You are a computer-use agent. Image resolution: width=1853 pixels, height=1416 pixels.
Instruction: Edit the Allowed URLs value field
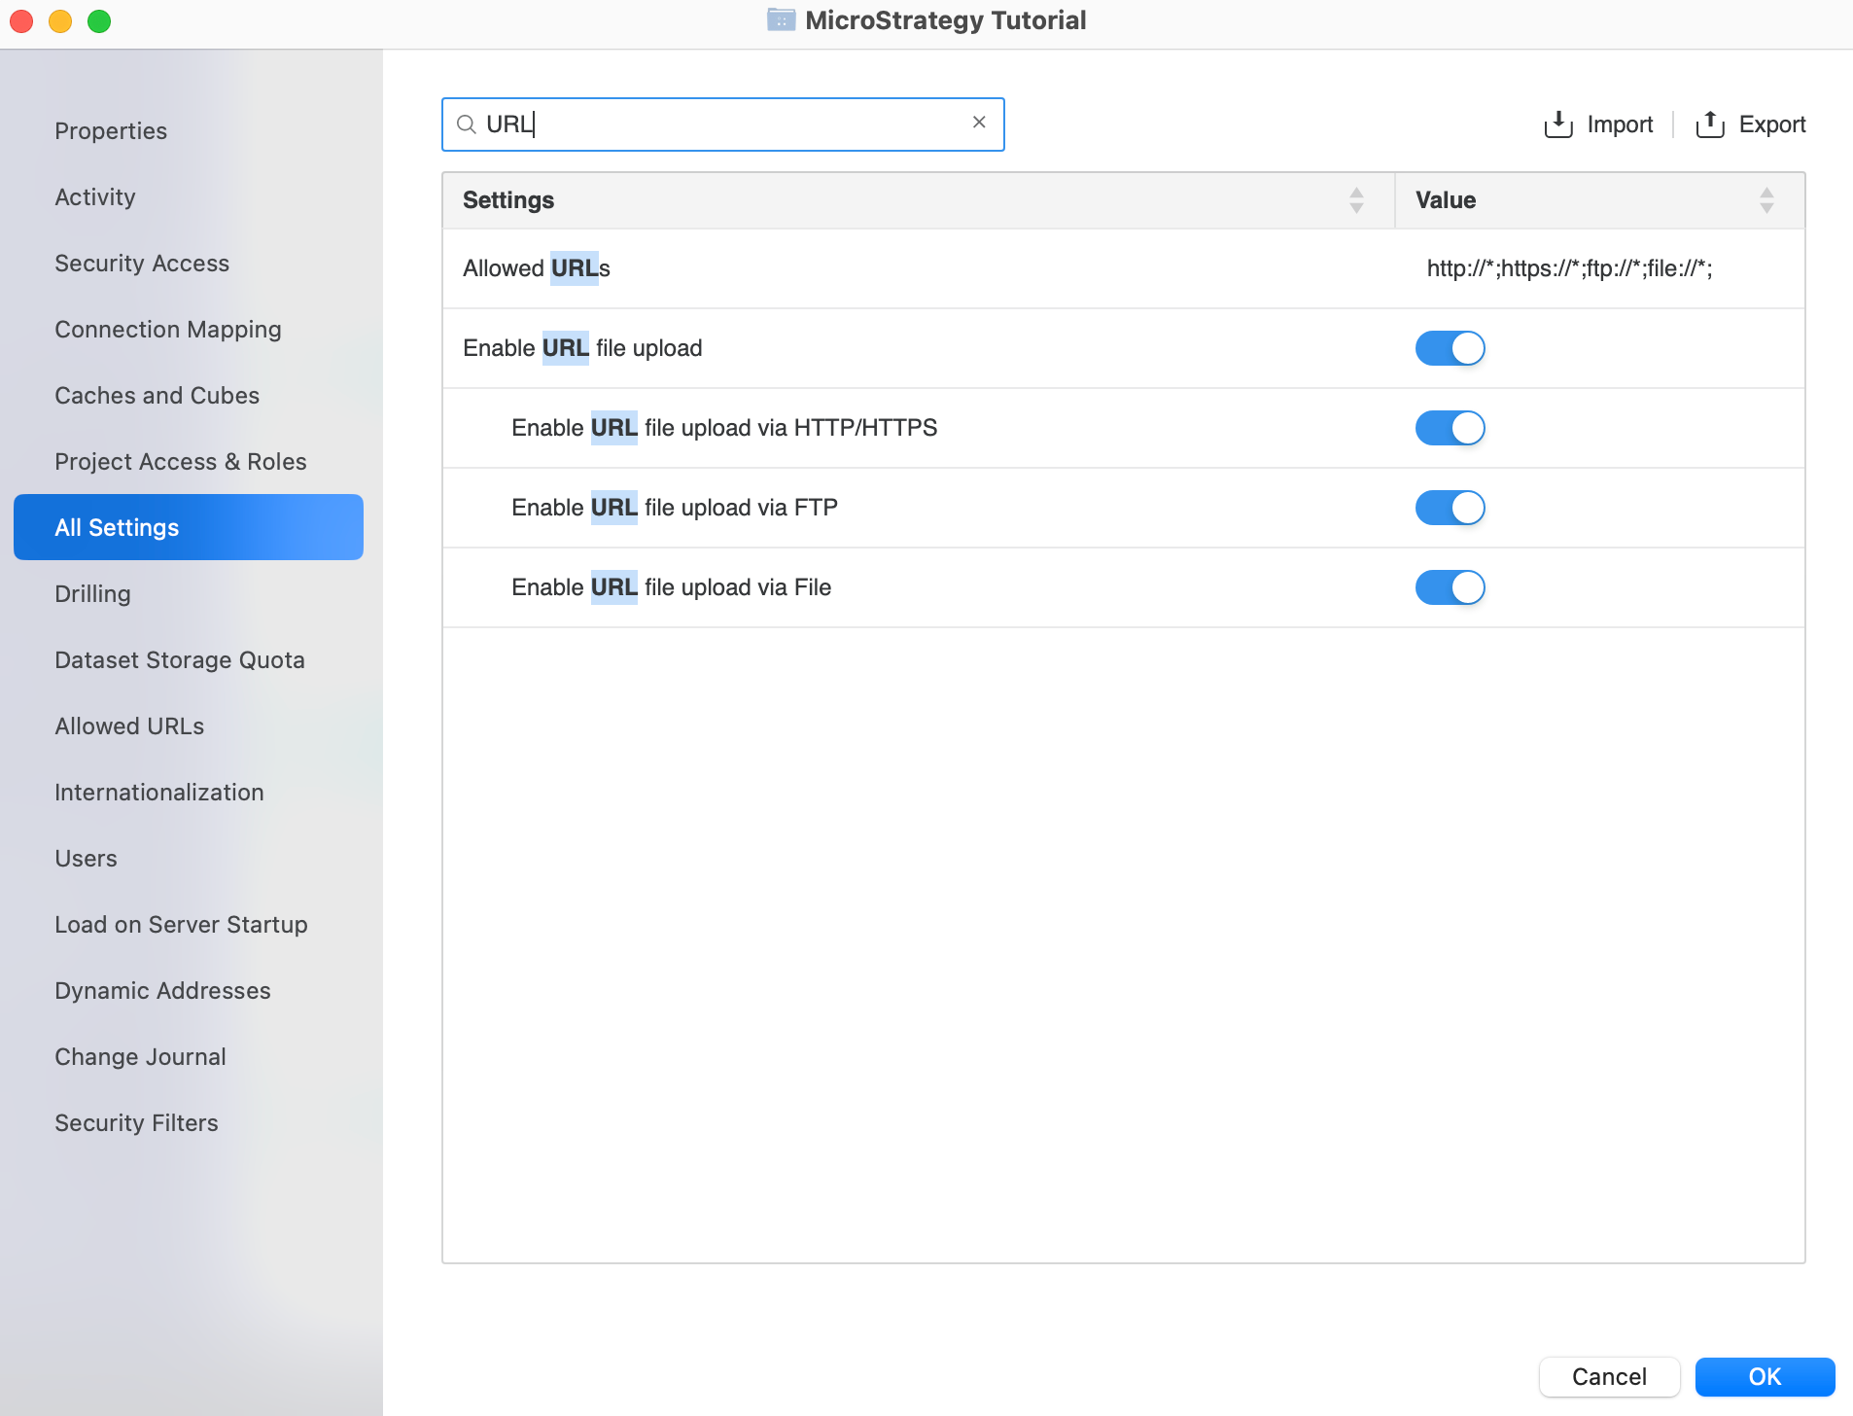1569,269
